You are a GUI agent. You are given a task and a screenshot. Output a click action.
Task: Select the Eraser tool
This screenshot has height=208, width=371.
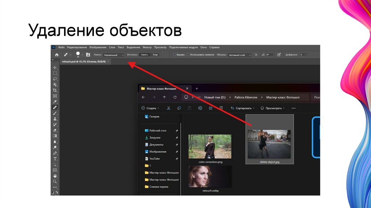(x=55, y=130)
